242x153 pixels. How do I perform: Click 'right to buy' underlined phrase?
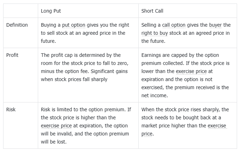click(154, 33)
